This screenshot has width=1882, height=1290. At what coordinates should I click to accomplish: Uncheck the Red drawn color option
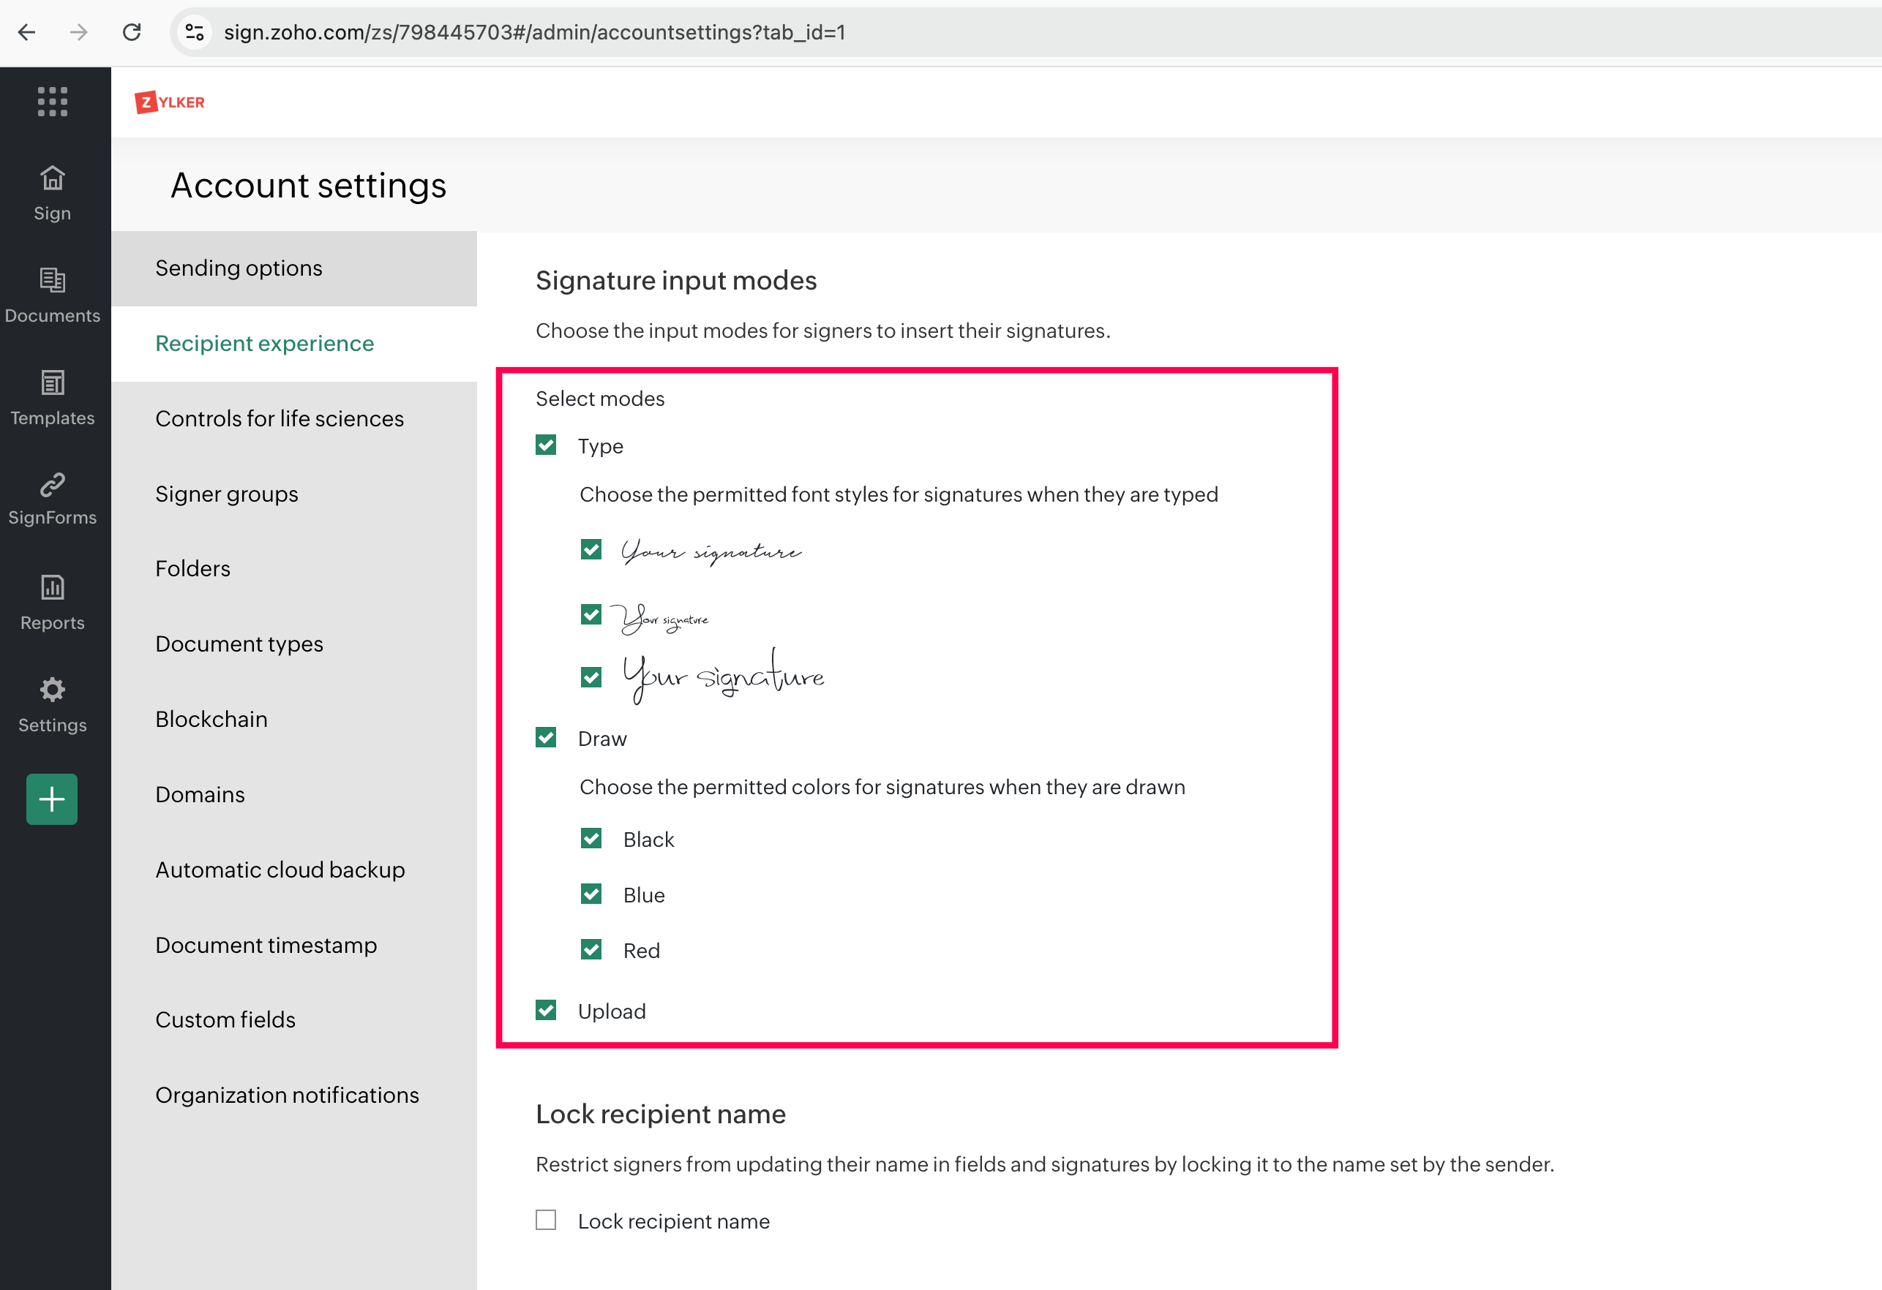(x=591, y=949)
